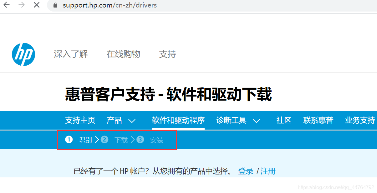This screenshot has width=377, height=193.
Task: Open 业务支持 nav item
Action: click(360, 120)
